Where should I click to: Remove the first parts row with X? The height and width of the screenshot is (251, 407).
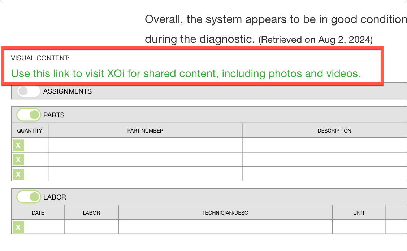(18, 145)
